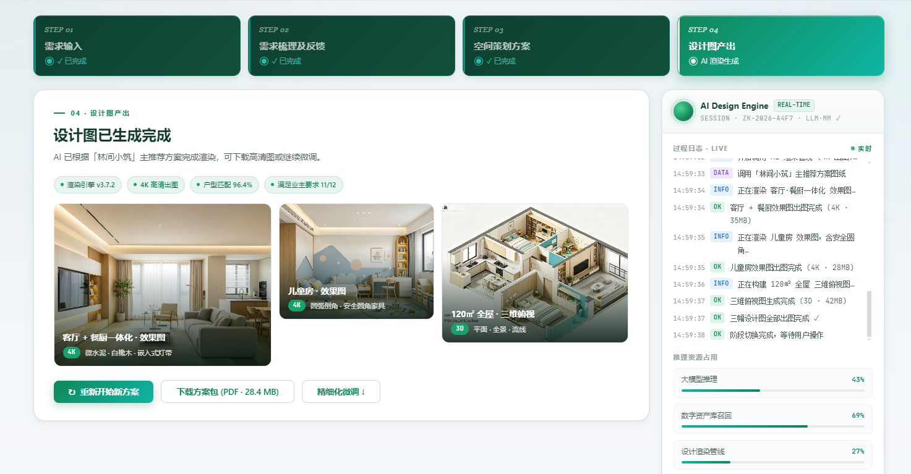Image resolution: width=911 pixels, height=474 pixels.
Task: Open STEP 04 设计图产出 tab
Action: (x=781, y=46)
